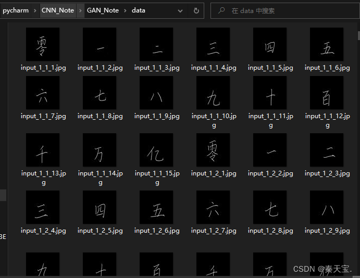The image size is (360, 278).
Task: Click file name text input_1_1_2.jpg
Action: tap(100, 68)
